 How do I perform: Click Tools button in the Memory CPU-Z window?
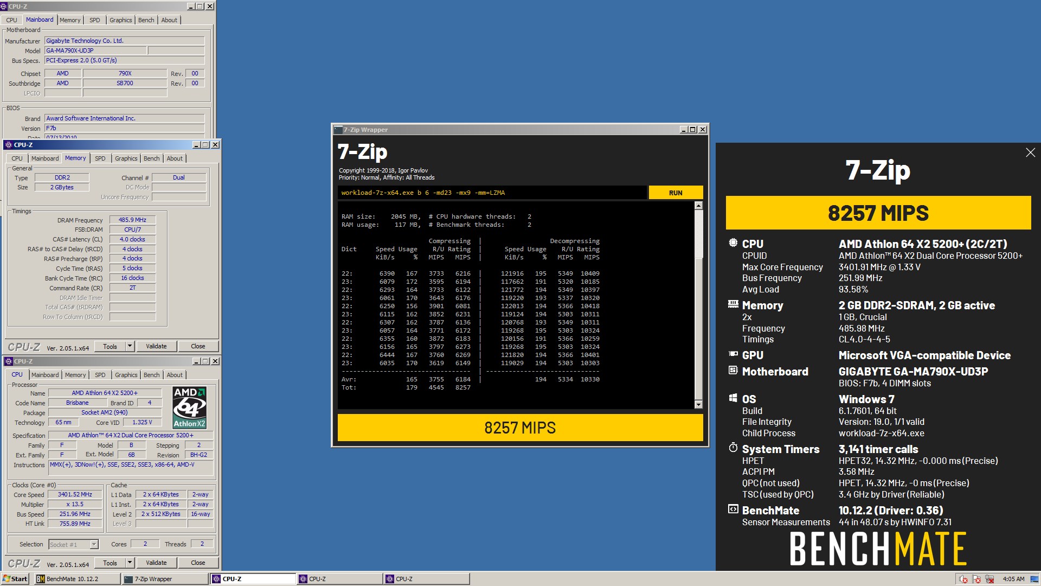click(x=110, y=346)
